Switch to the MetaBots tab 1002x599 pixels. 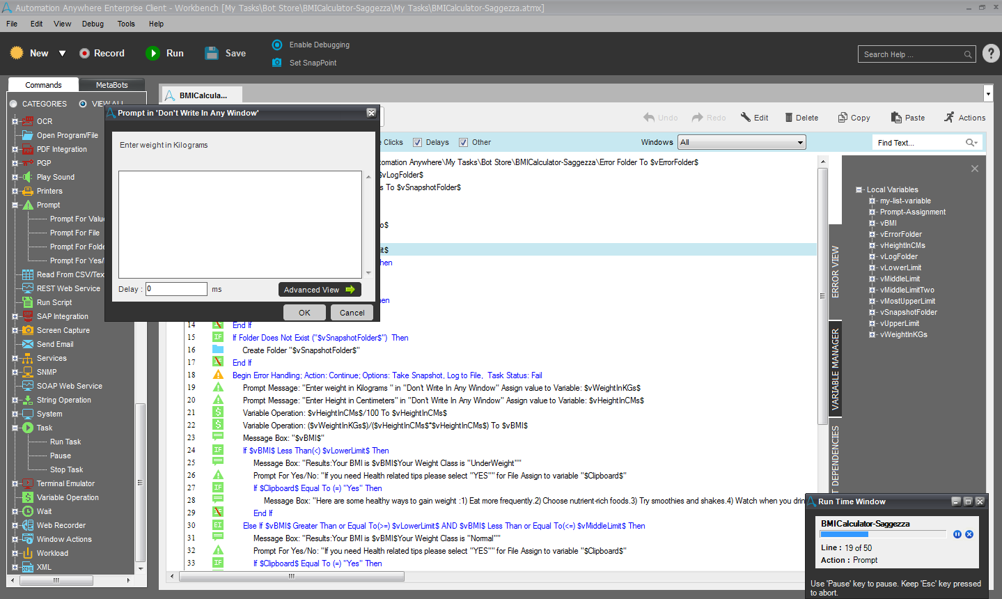tap(111, 85)
